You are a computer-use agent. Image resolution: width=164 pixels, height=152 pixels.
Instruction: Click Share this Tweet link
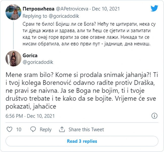tap(86, 129)
